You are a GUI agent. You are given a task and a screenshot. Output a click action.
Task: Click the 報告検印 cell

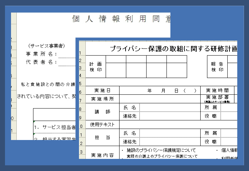(217, 67)
